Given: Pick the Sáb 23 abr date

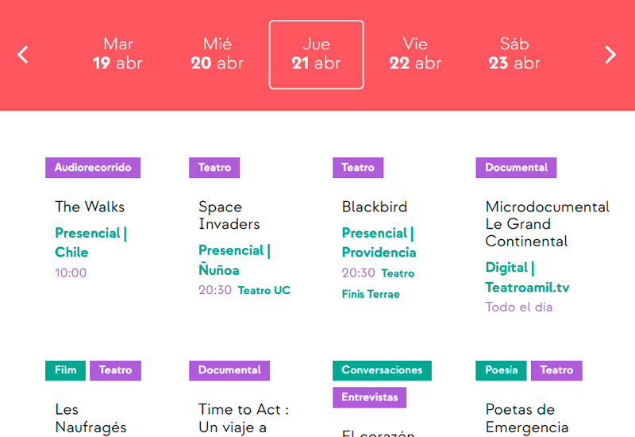Looking at the screenshot, I should [x=514, y=54].
